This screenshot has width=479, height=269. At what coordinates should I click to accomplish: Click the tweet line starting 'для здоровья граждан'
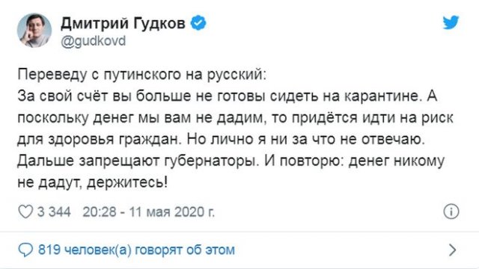click(222, 140)
